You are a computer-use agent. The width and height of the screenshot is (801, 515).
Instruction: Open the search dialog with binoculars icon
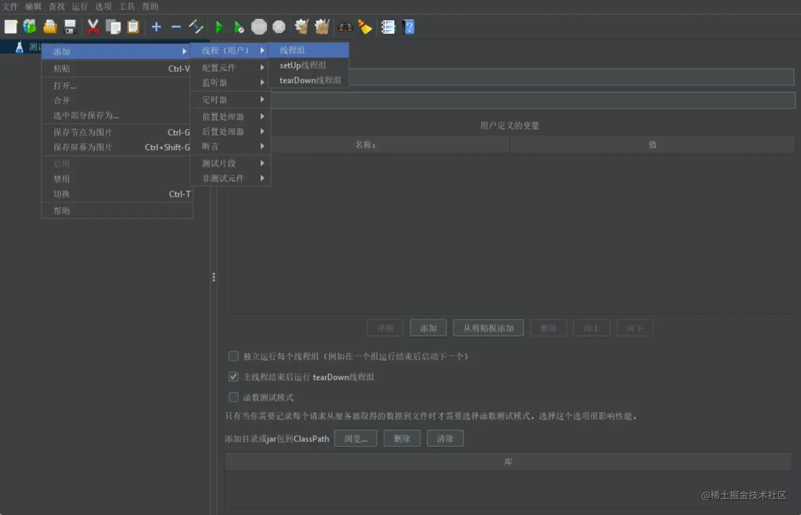[345, 27]
